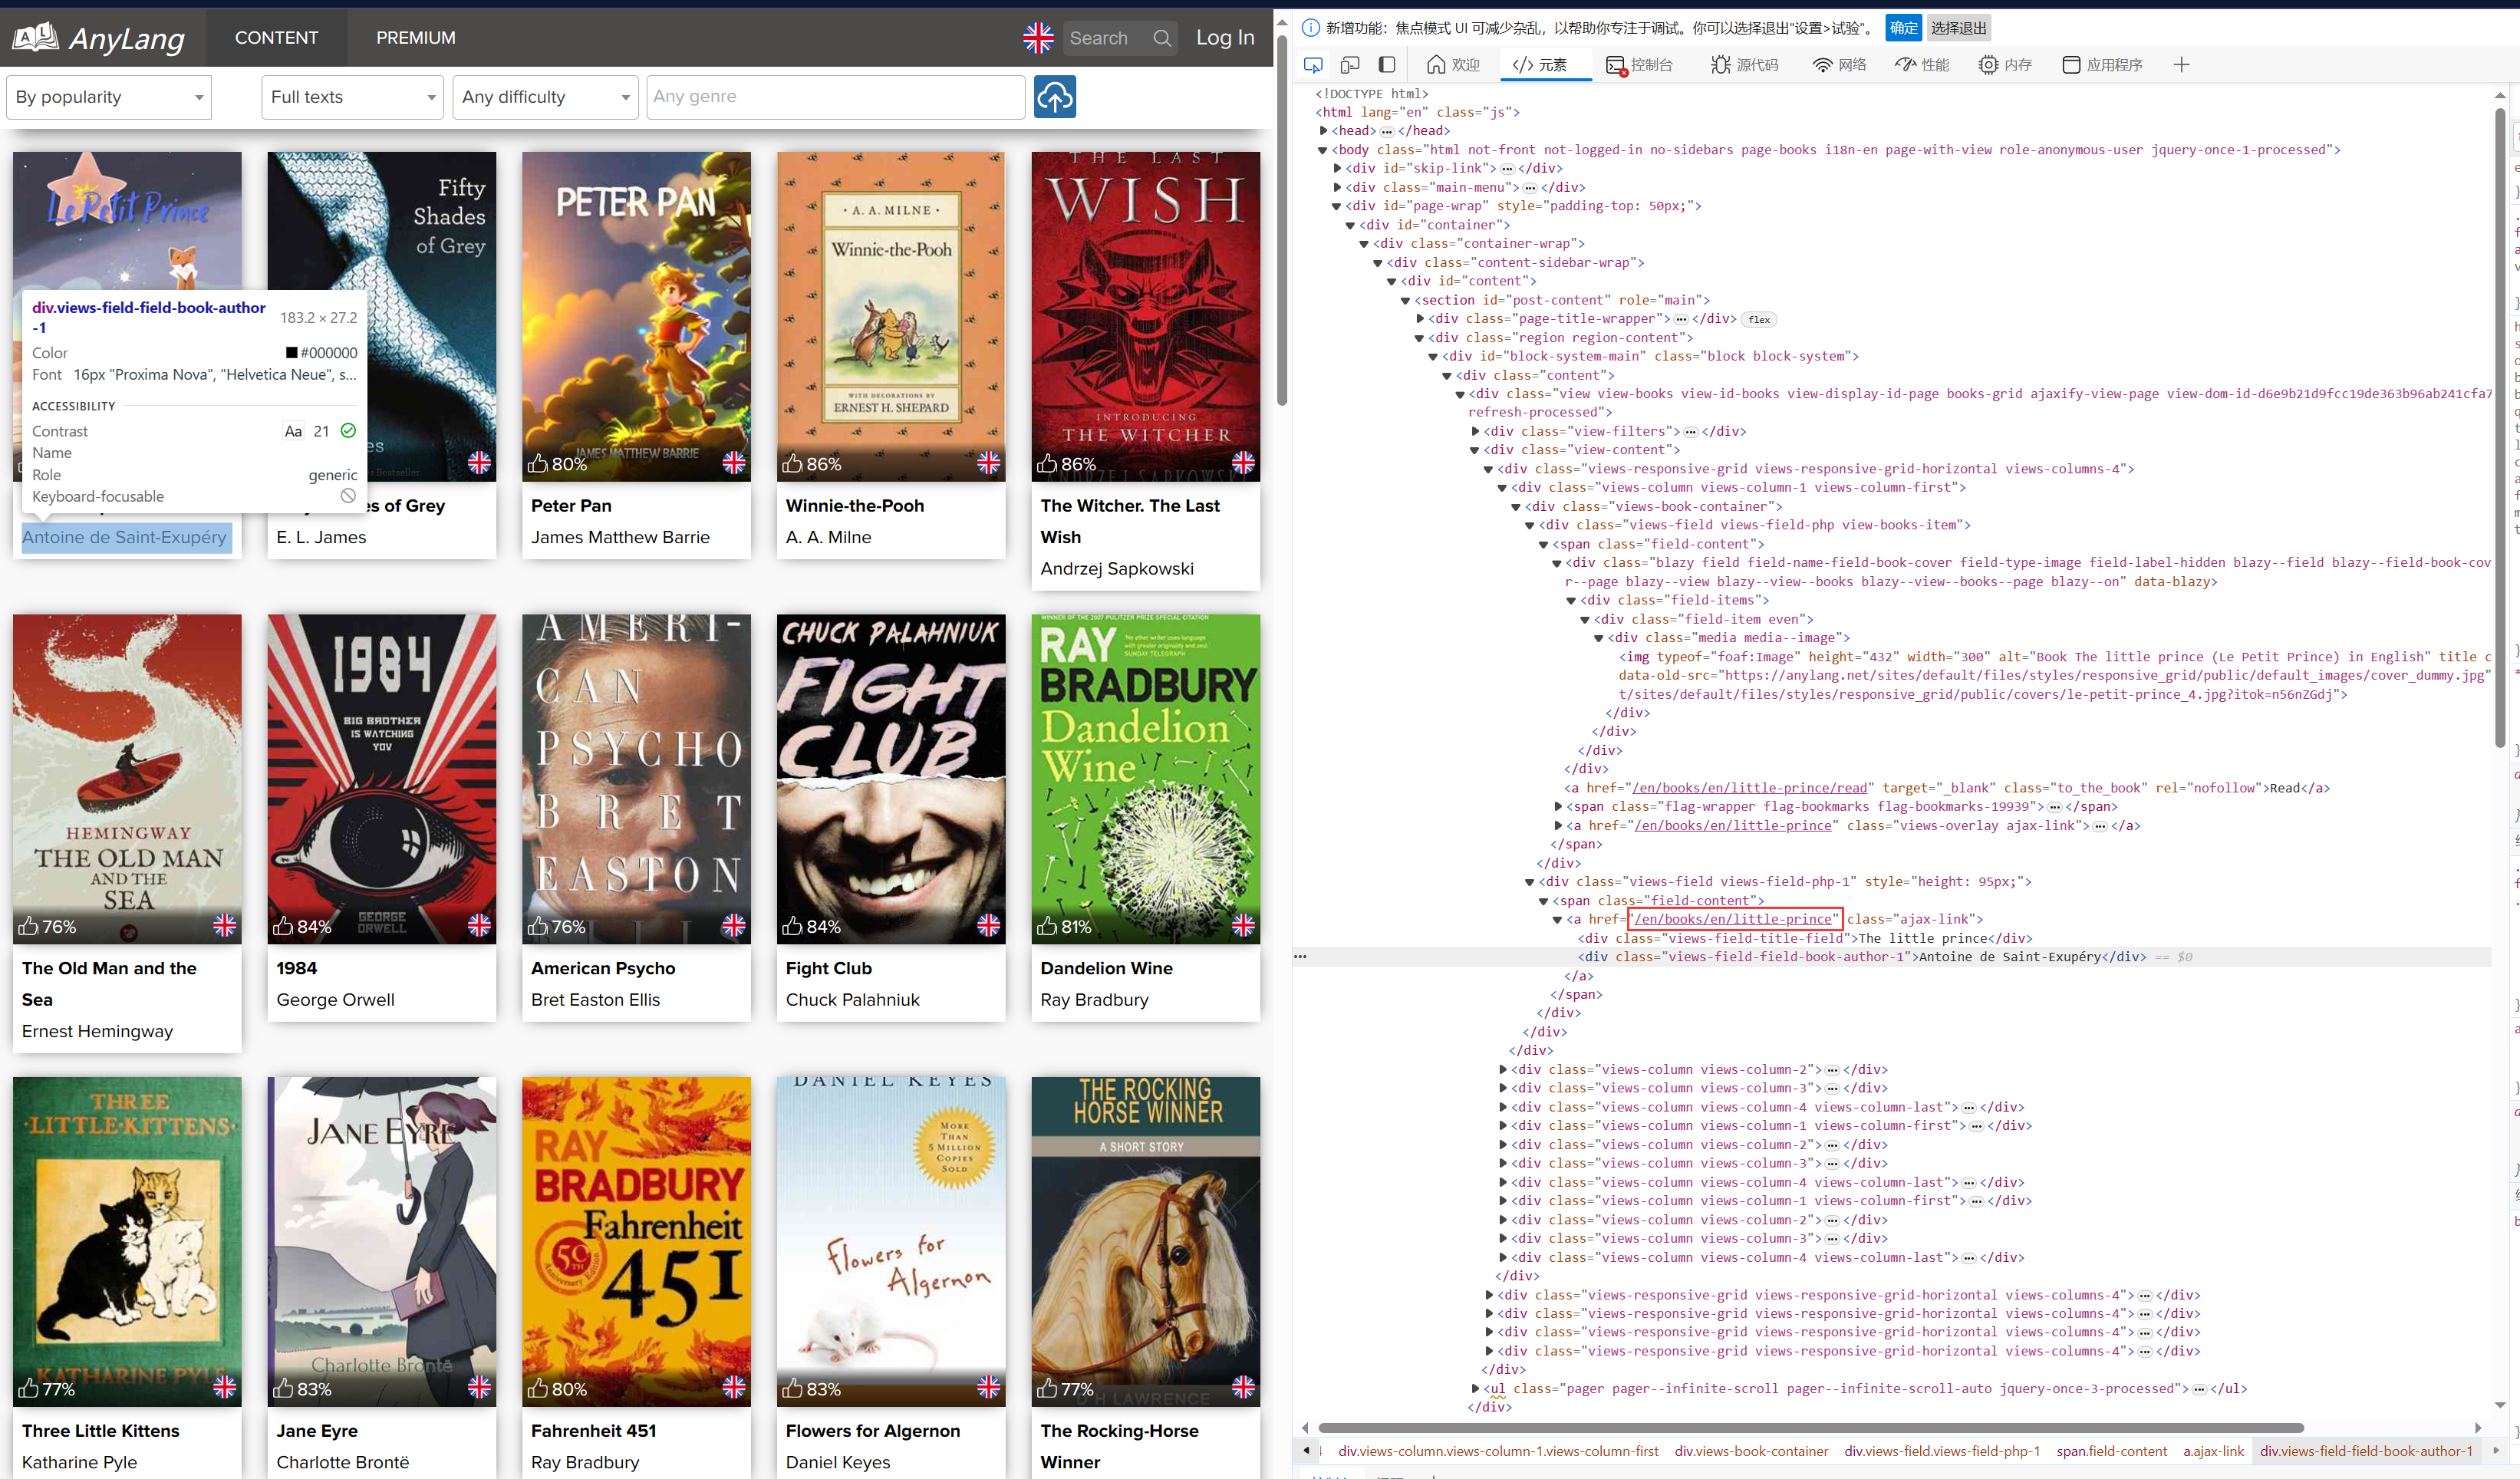2520x1479 pixels.
Task: Click like thumb icon on 1984 cover
Action: click(x=283, y=926)
